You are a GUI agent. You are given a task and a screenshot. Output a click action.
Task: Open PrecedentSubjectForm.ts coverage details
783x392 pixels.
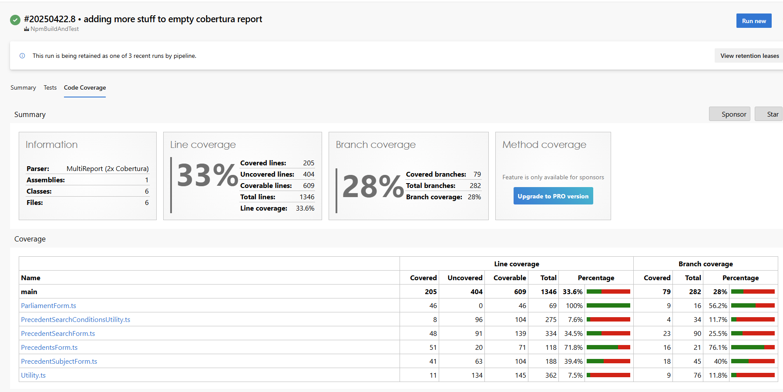pyautogui.click(x=59, y=361)
